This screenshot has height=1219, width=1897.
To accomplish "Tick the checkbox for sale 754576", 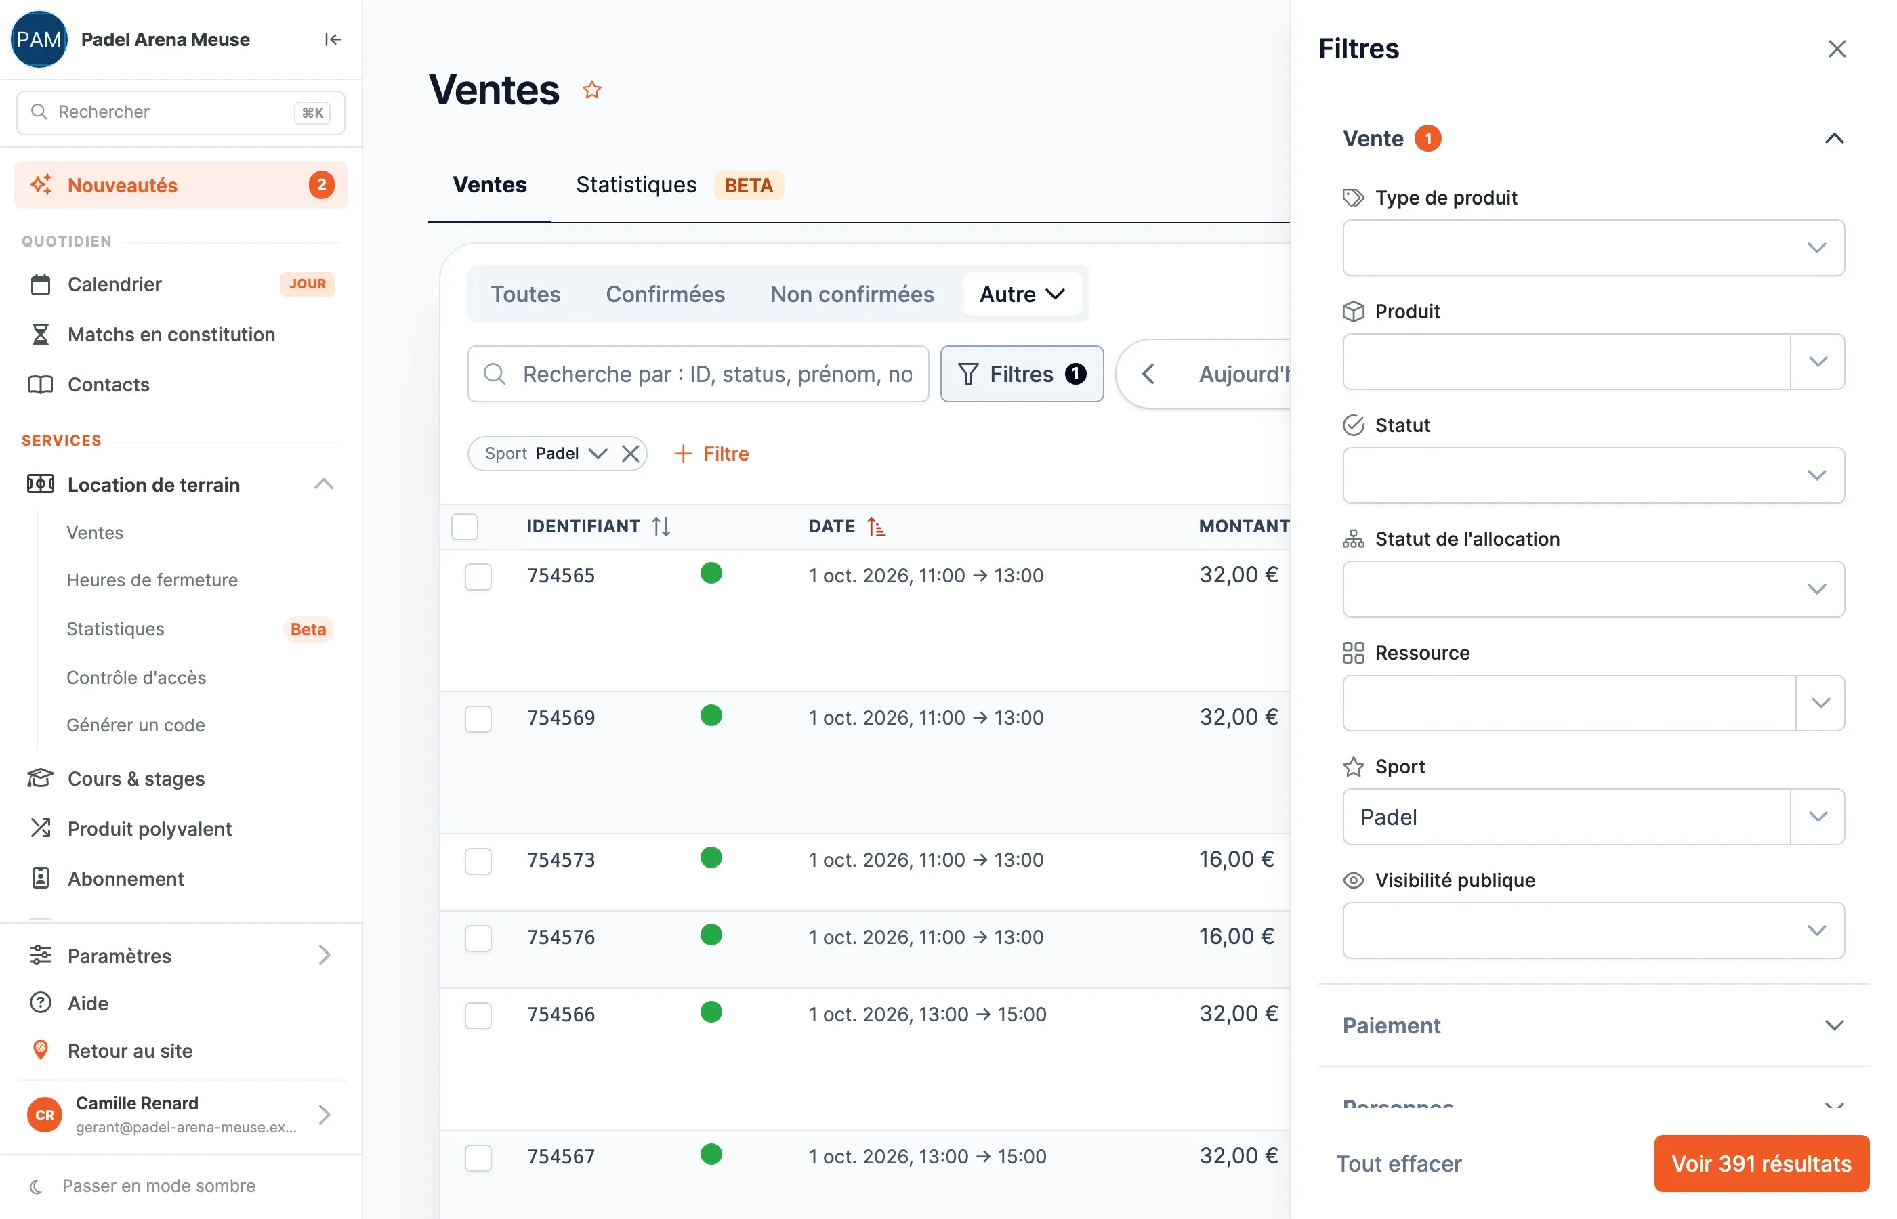I will 478,938.
